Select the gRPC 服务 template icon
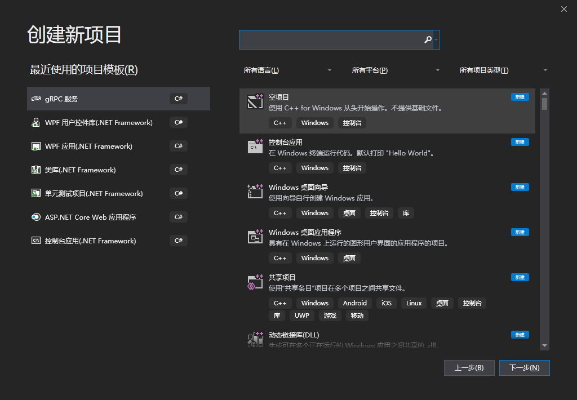The image size is (577, 400). tap(35, 98)
